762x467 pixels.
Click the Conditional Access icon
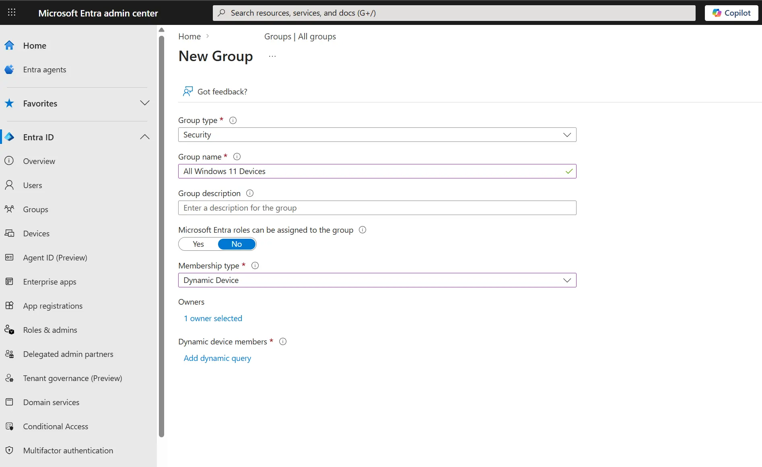tap(10, 426)
